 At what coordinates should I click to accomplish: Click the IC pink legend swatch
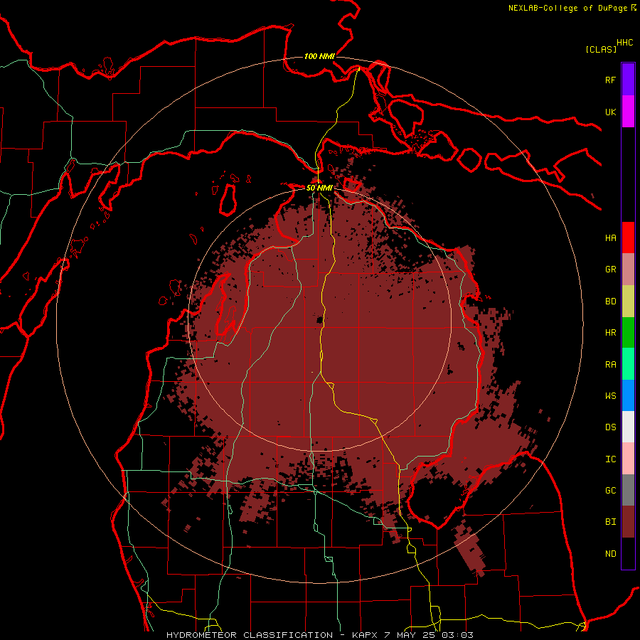click(628, 459)
